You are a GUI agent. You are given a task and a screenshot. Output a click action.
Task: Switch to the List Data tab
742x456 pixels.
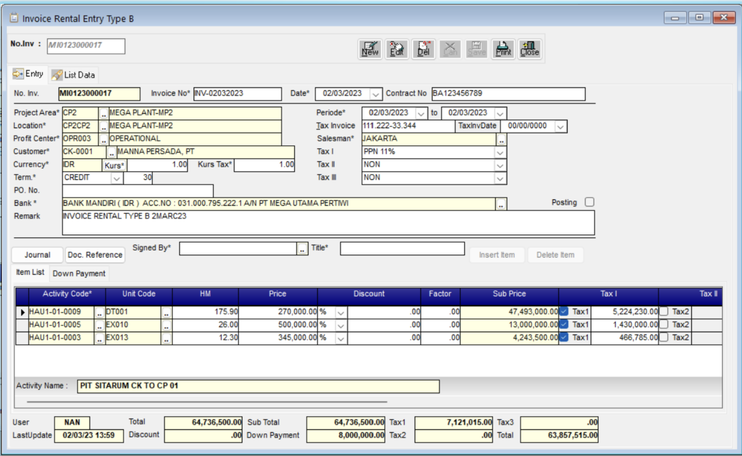pos(73,75)
